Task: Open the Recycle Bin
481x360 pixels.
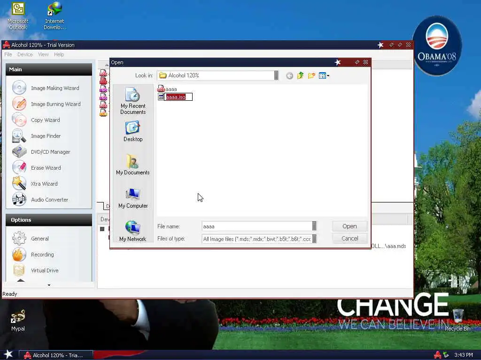Action: (458, 320)
